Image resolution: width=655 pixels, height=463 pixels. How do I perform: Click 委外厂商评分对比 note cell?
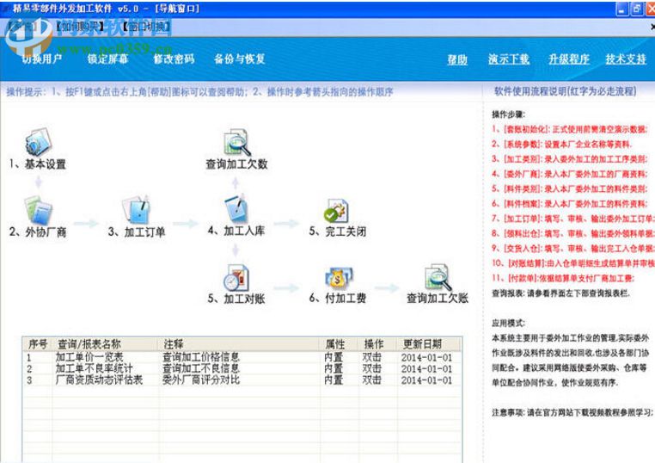click(x=201, y=380)
